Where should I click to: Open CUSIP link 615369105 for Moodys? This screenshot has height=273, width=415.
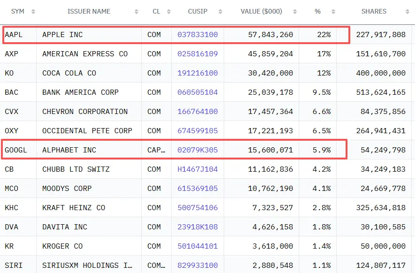(x=197, y=189)
